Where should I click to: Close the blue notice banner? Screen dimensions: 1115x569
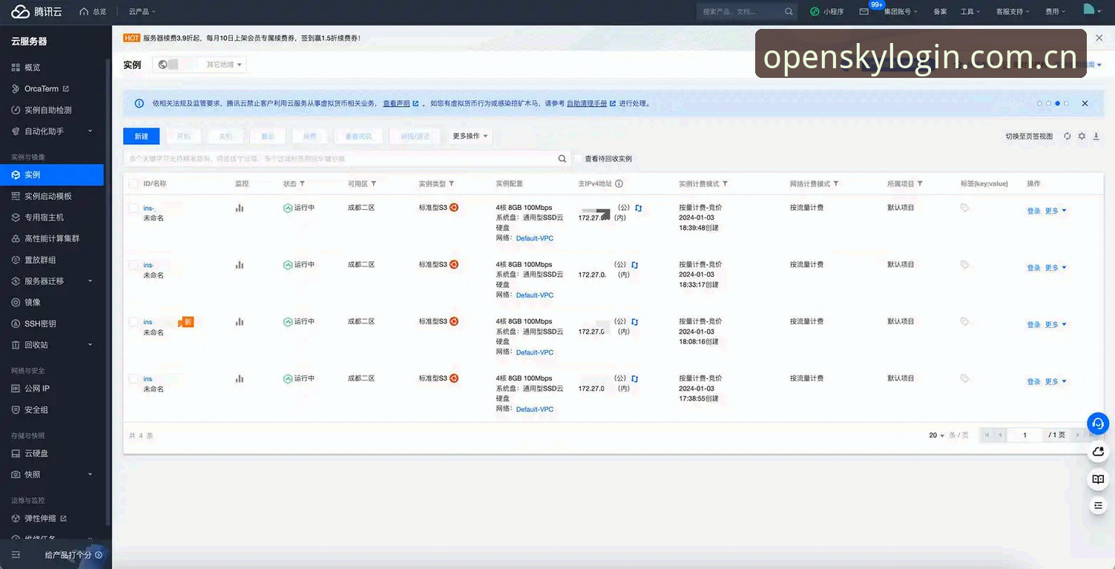tap(1085, 104)
